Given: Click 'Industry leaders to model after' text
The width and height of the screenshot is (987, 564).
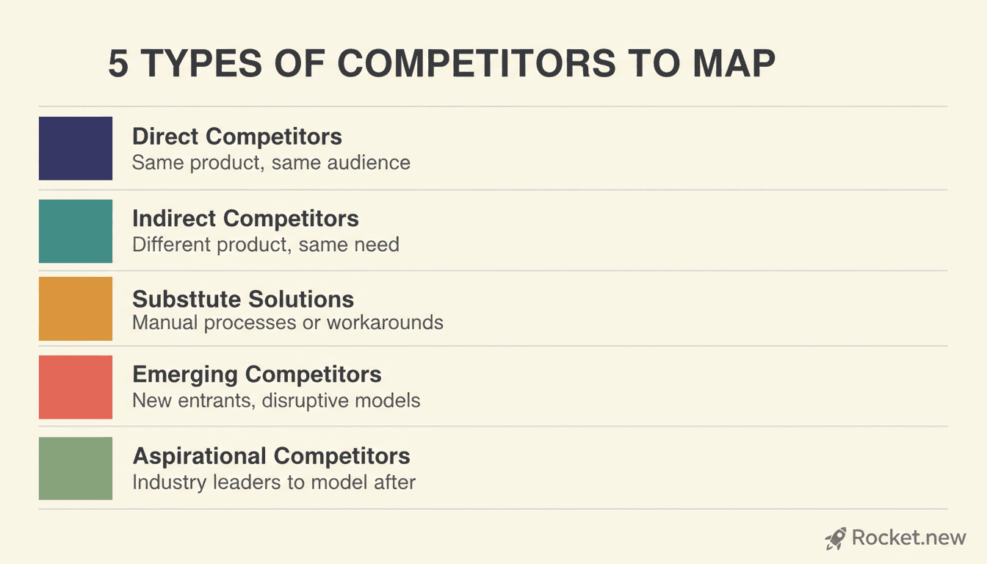Looking at the screenshot, I should [274, 483].
